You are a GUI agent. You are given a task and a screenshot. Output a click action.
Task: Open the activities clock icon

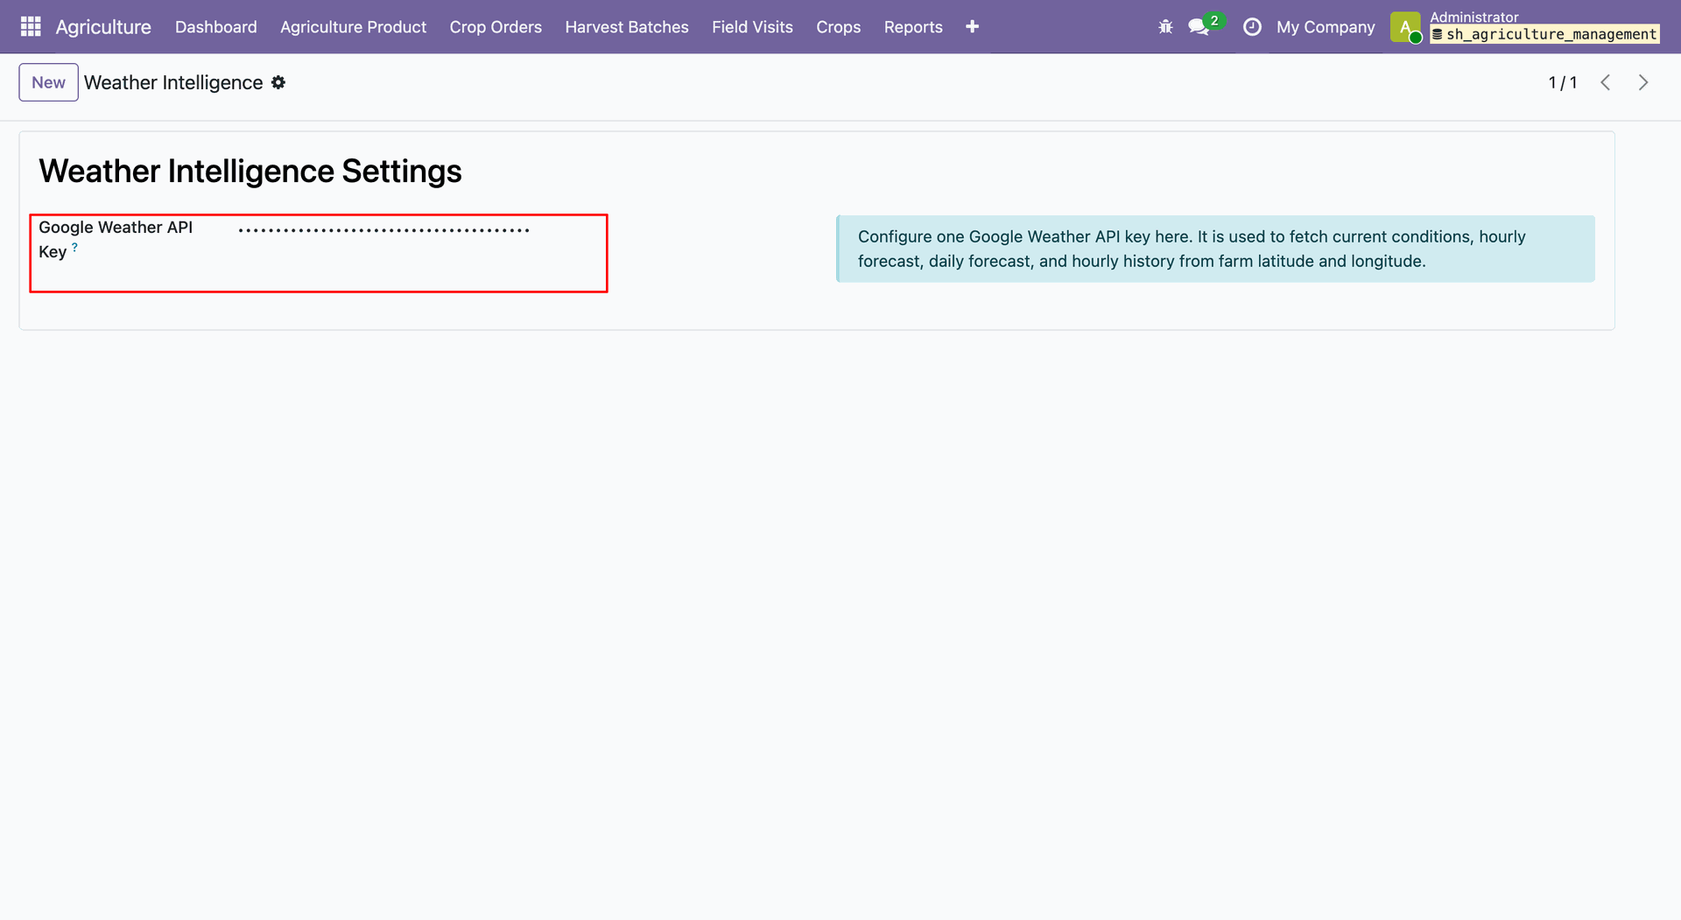pos(1252,27)
